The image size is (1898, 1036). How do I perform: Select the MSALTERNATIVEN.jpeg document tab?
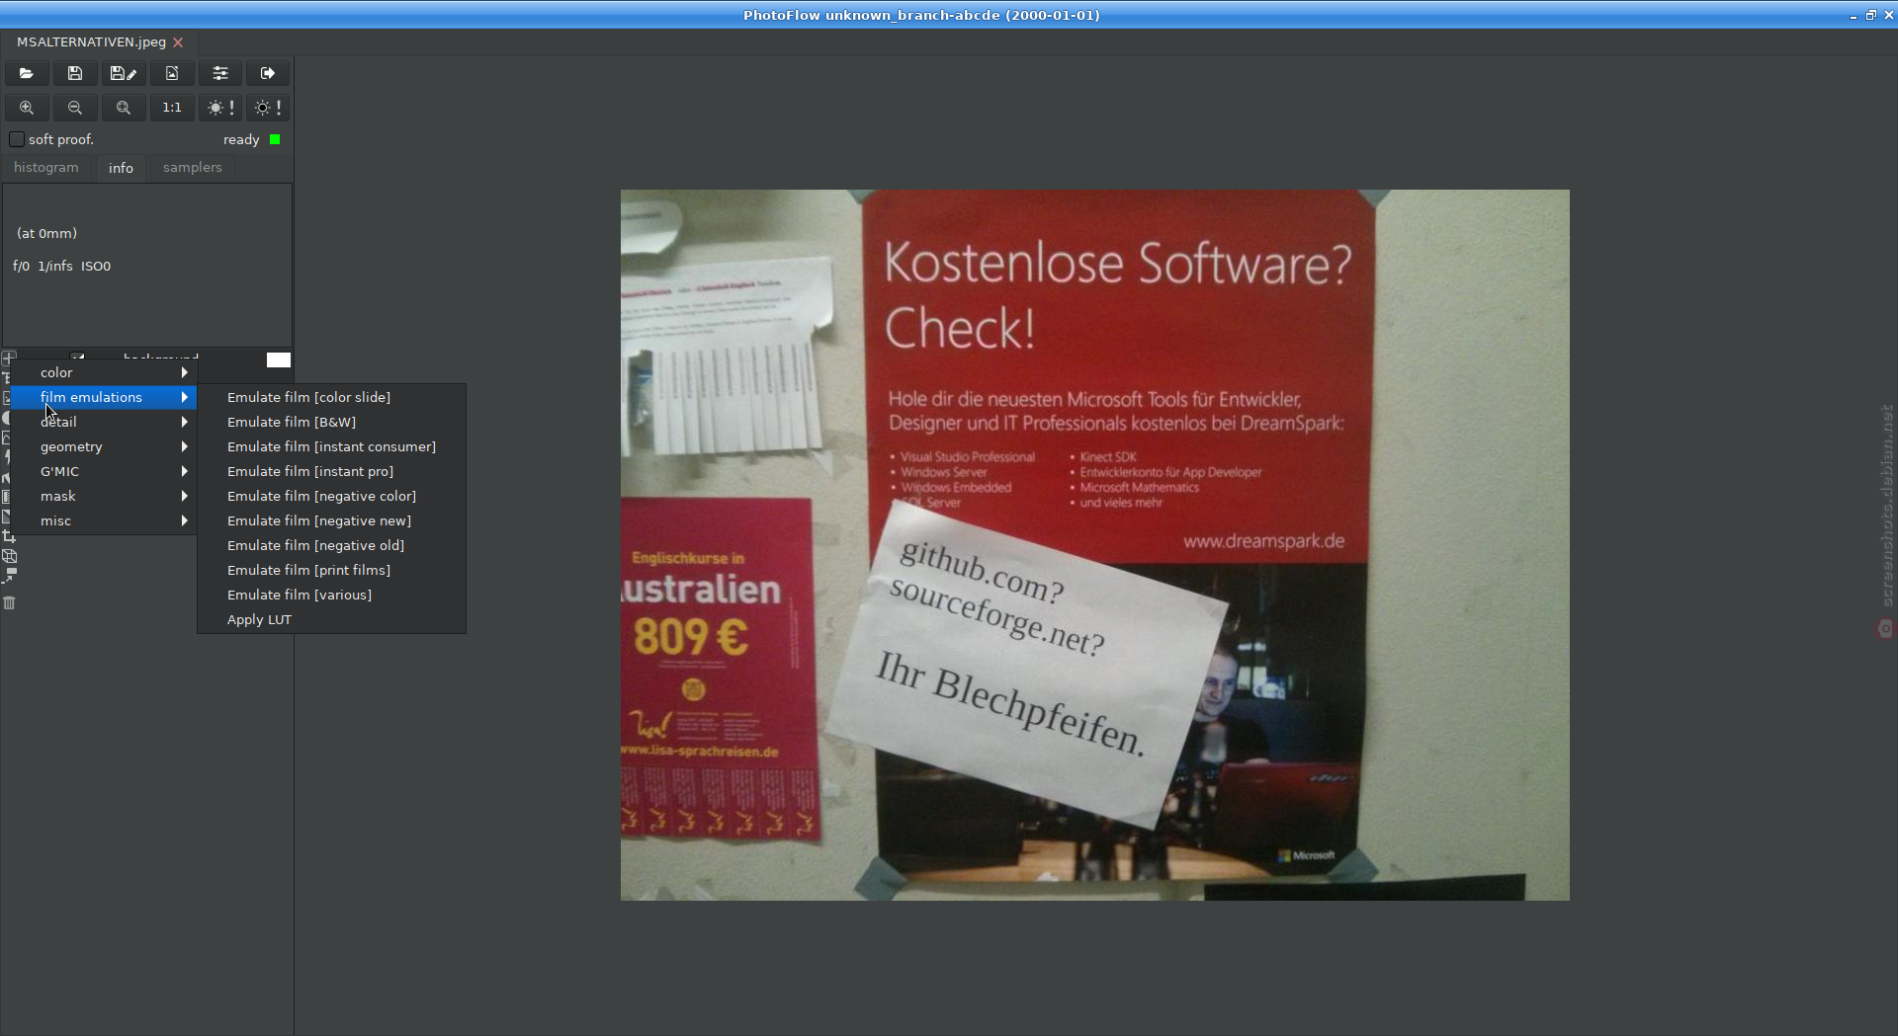point(91,41)
